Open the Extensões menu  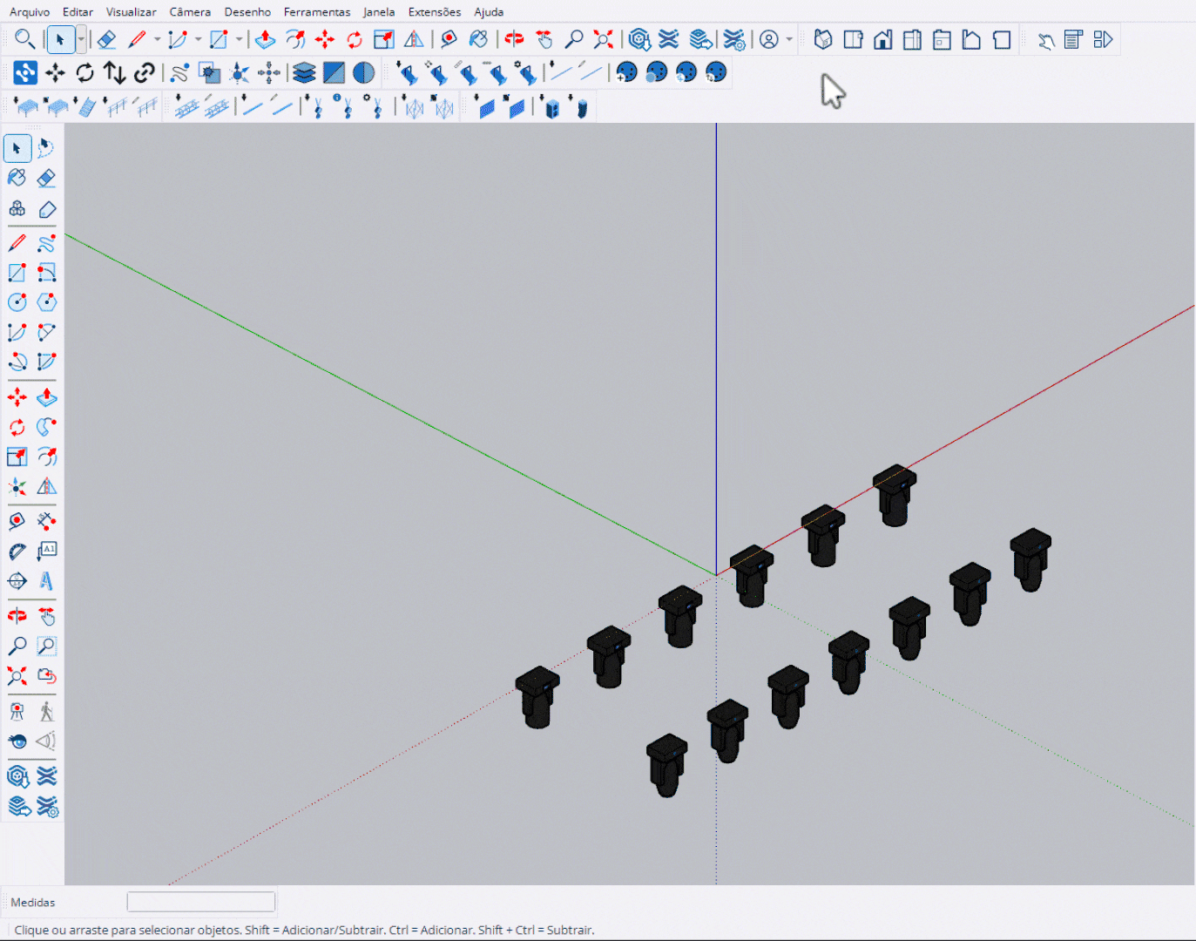coord(434,12)
